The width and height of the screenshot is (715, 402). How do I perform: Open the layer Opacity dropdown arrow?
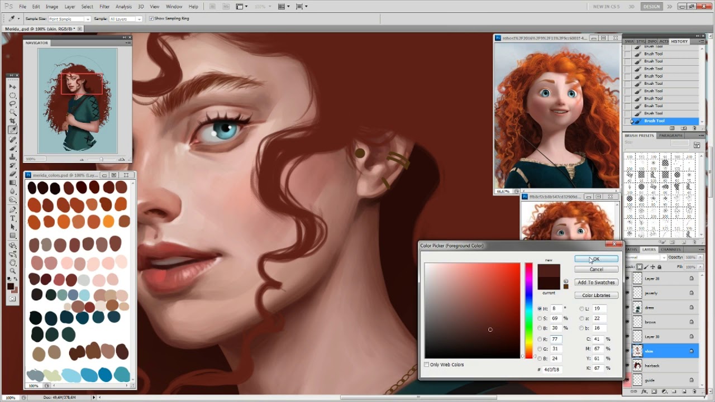coord(701,257)
